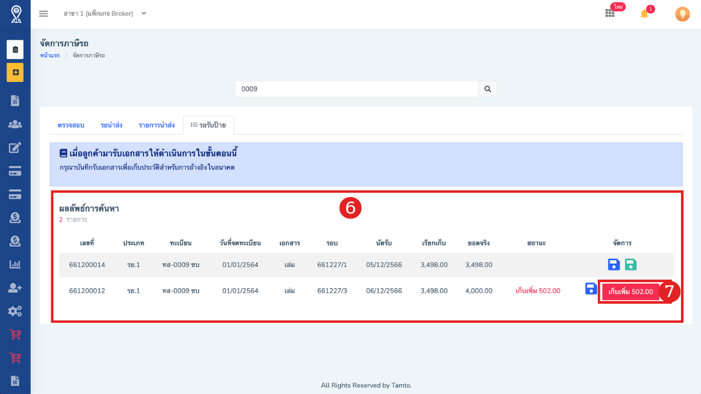Click the Tamto logo icon
The image size is (701, 394).
(x=15, y=14)
